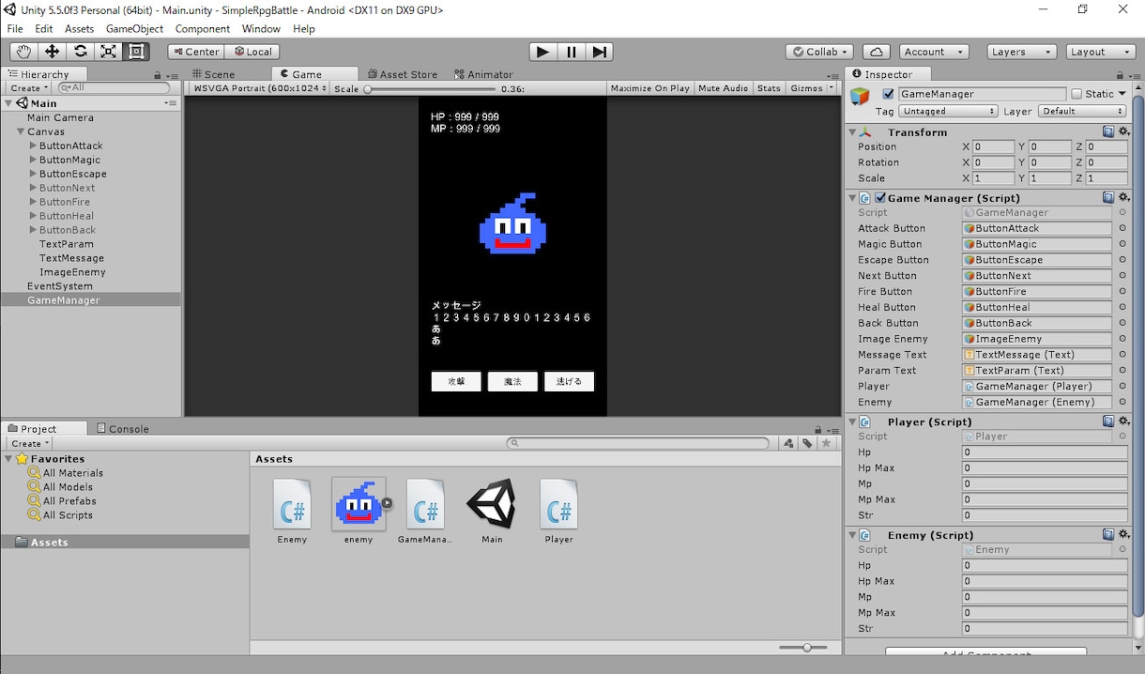Click the Pause button
The width and height of the screenshot is (1145, 674).
click(x=571, y=52)
